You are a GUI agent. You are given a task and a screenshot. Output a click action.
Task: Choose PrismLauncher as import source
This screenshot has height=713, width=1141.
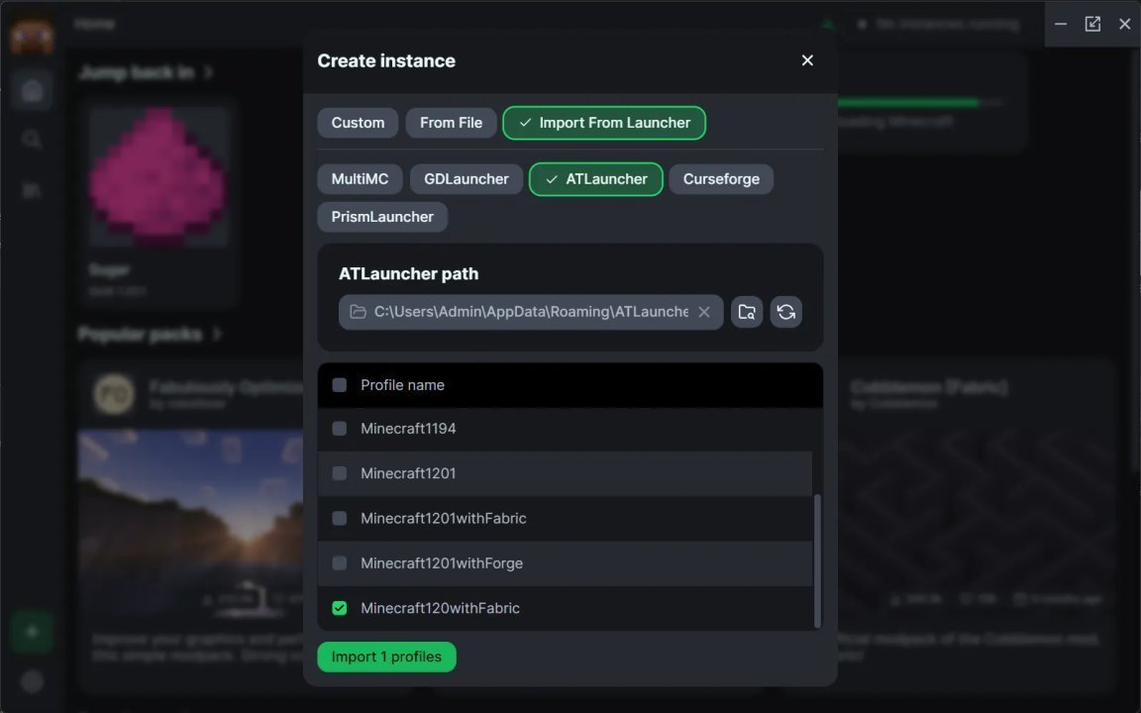click(x=382, y=216)
